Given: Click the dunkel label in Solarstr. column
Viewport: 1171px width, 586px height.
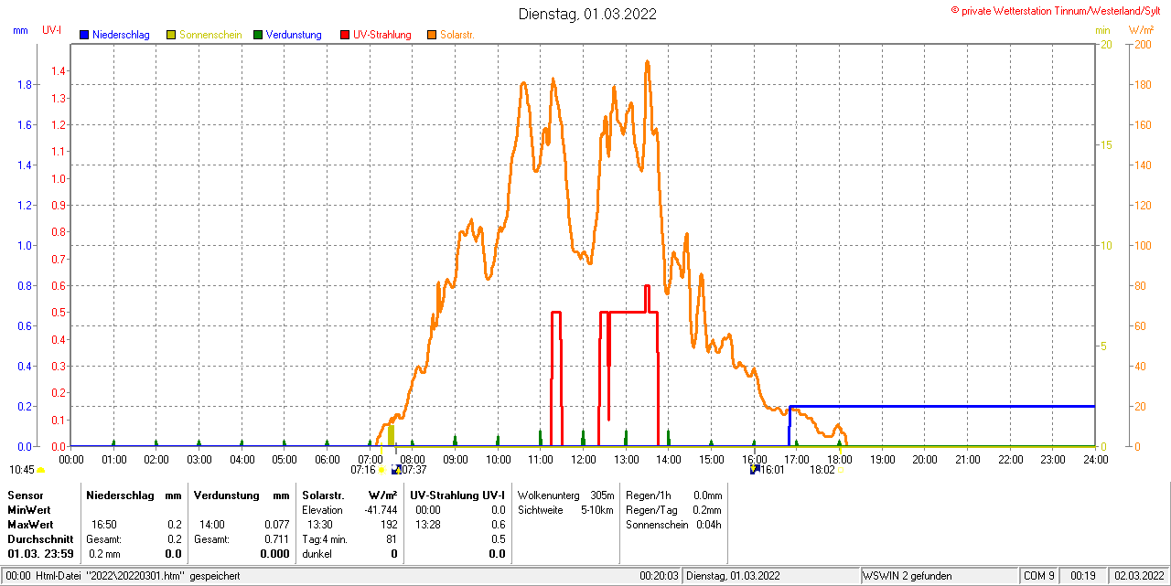Looking at the screenshot, I should tap(317, 554).
